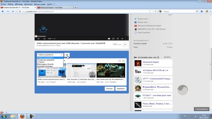Click the Appliquer button
212x119 pixels.
(x=121, y=89)
